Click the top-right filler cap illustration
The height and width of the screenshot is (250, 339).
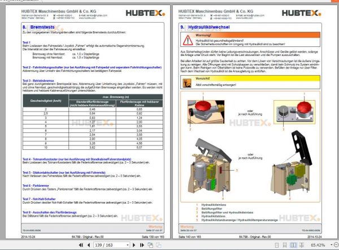pyautogui.click(x=294, y=112)
